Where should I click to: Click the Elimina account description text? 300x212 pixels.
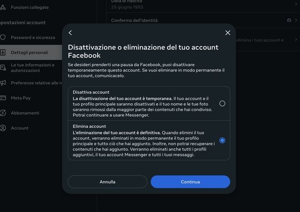[143, 144]
